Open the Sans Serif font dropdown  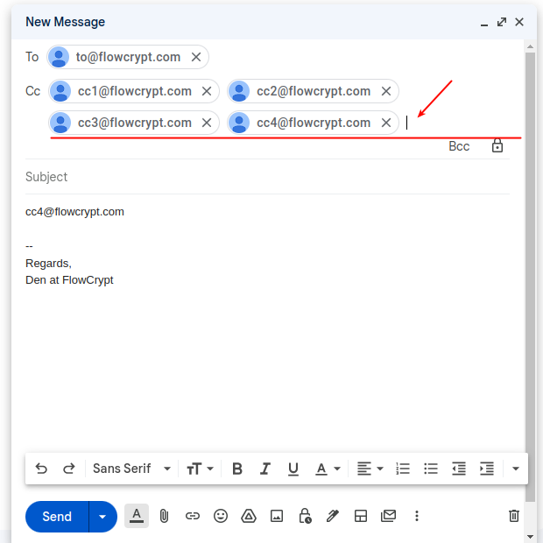pos(131,469)
